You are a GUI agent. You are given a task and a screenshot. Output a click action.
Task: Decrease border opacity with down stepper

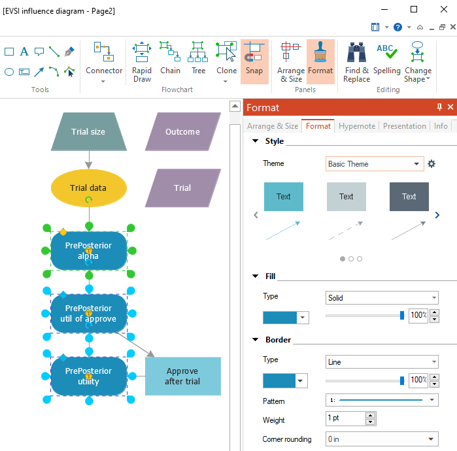coord(435,384)
